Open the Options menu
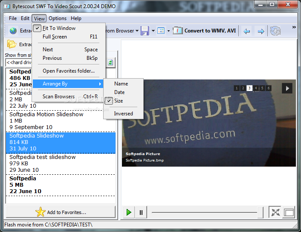This screenshot has width=301, height=232. [58, 18]
